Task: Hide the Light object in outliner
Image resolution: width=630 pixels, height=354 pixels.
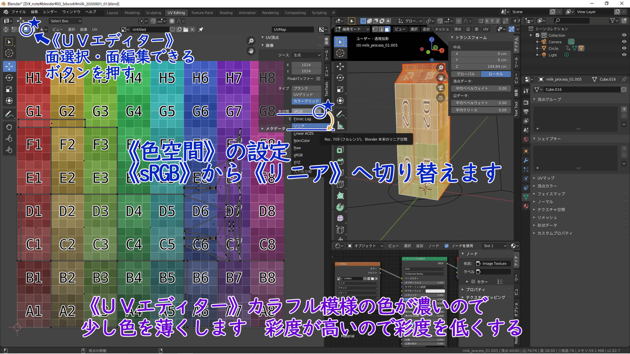Action: pyautogui.click(x=624, y=55)
